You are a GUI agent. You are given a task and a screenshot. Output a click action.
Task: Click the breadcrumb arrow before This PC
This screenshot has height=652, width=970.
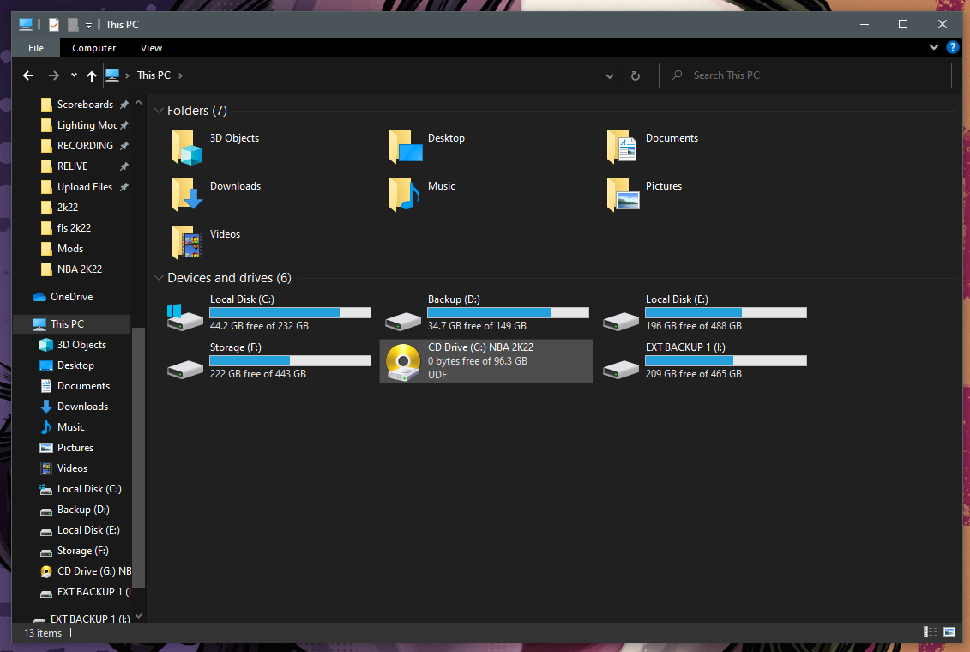127,75
